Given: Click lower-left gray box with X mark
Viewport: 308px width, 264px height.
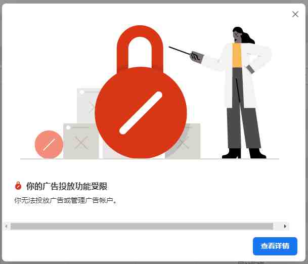Looking at the screenshot, I should coord(81,141).
